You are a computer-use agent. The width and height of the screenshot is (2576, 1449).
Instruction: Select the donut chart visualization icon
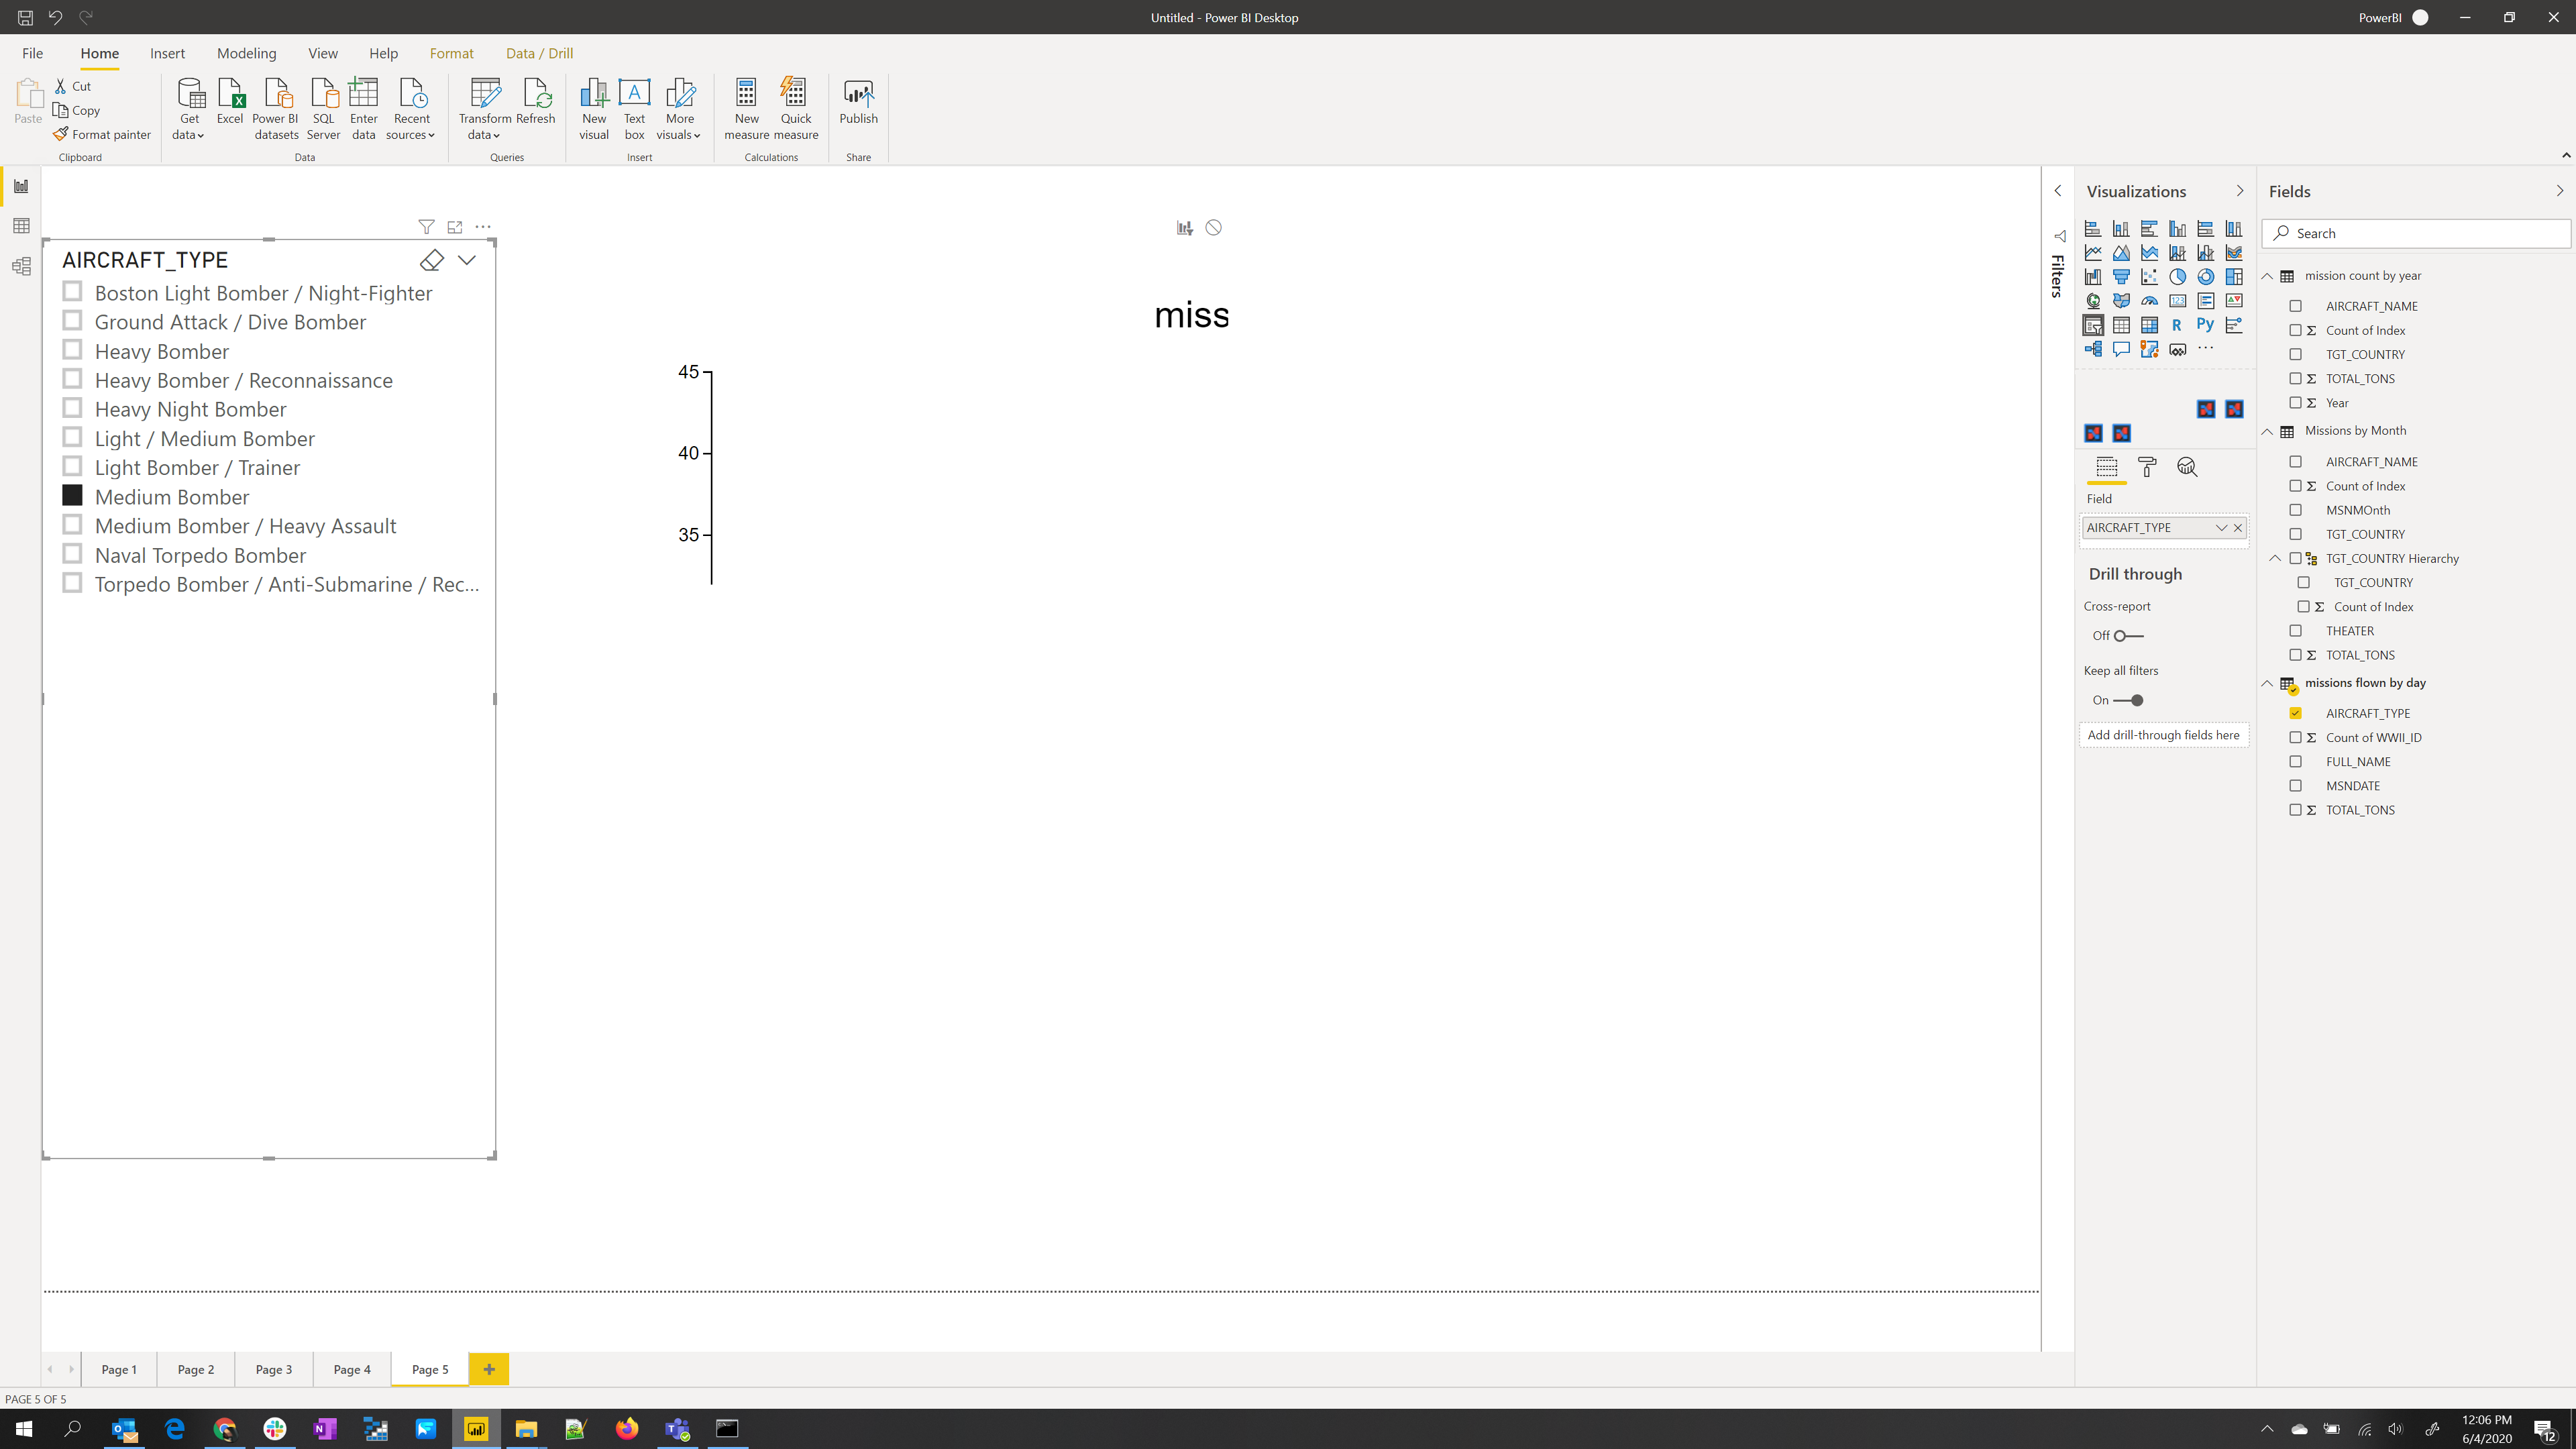(x=2205, y=277)
